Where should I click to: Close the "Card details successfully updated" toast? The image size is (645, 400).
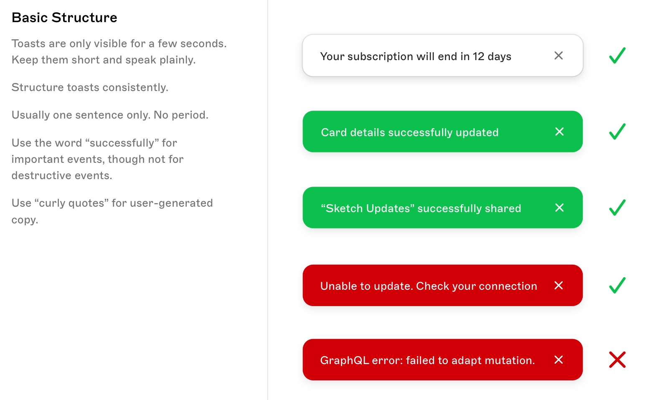559,132
